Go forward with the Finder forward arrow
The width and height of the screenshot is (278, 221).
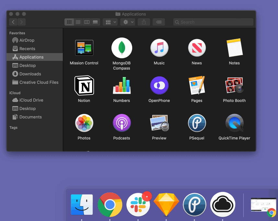click(21, 22)
